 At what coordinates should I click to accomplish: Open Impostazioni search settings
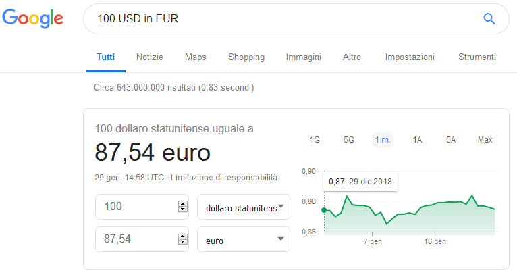(410, 57)
